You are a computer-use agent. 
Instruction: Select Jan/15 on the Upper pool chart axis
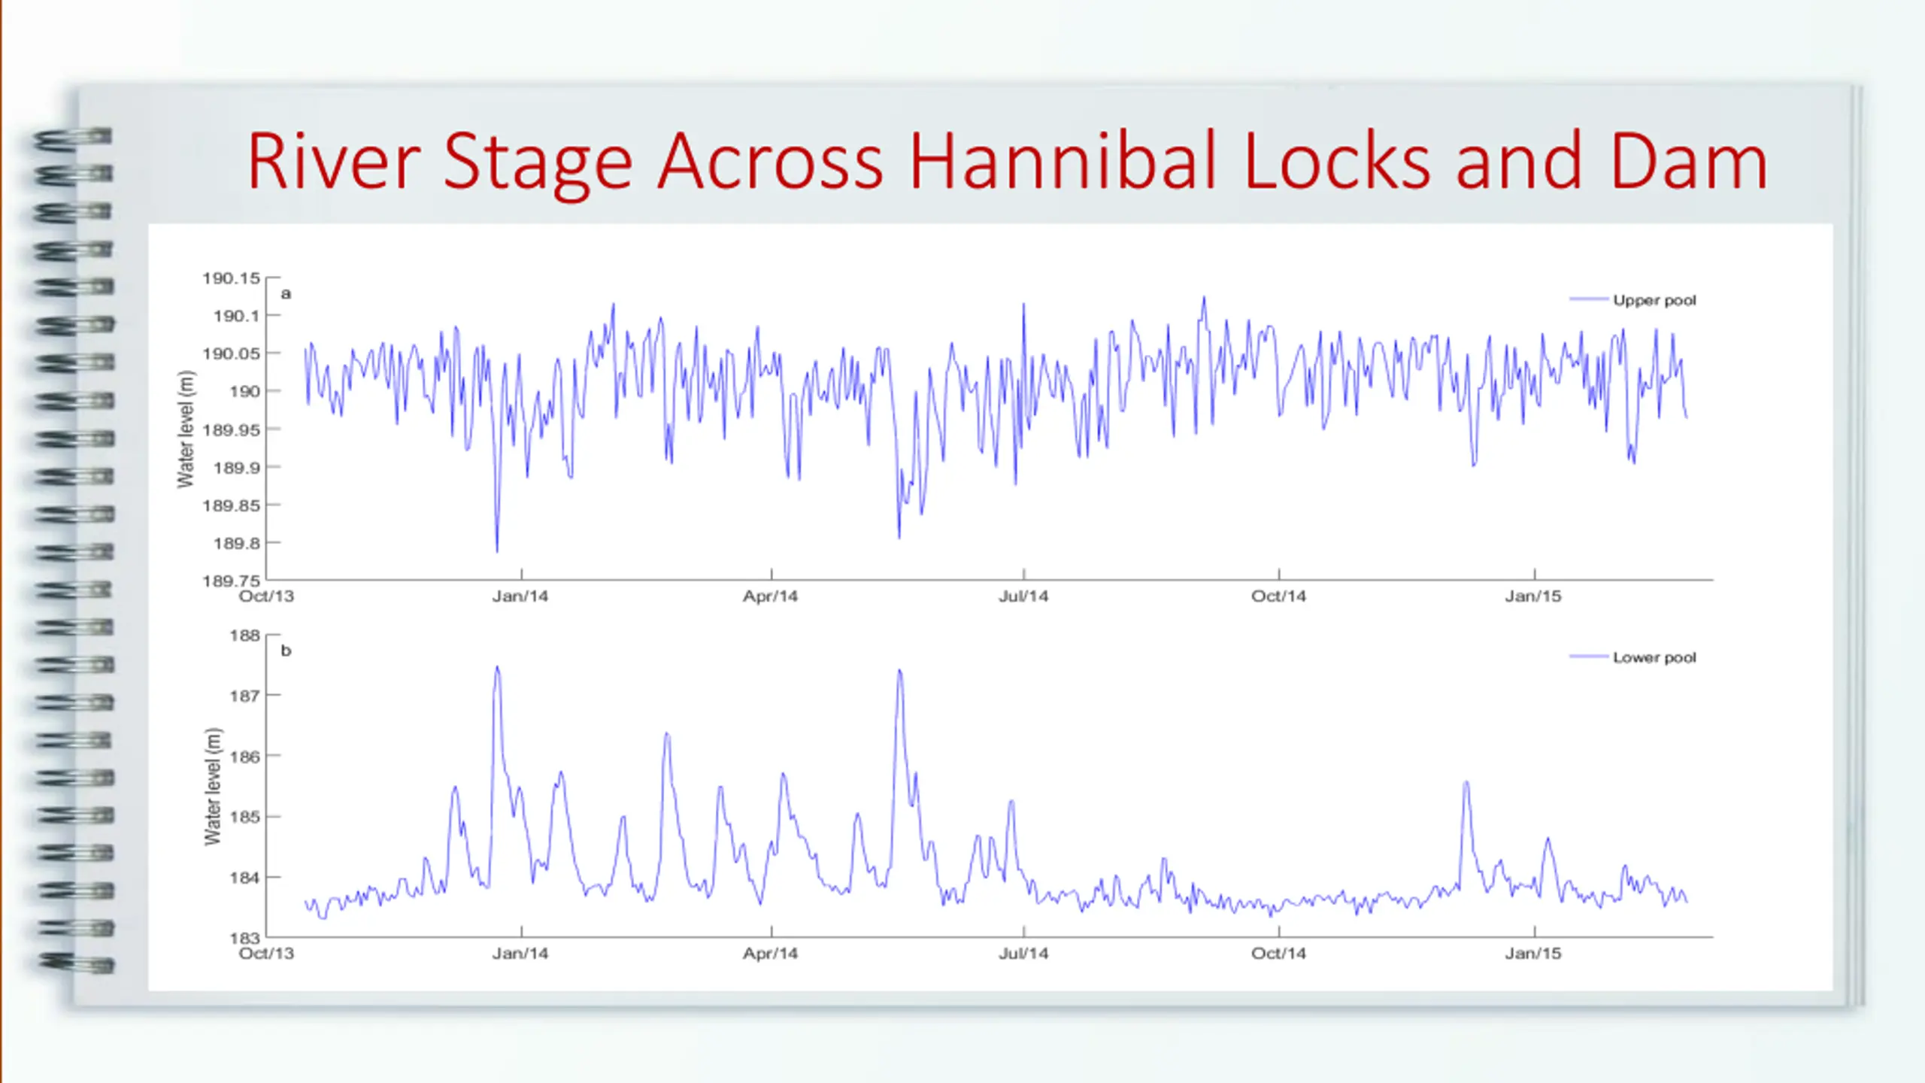click(x=1533, y=596)
